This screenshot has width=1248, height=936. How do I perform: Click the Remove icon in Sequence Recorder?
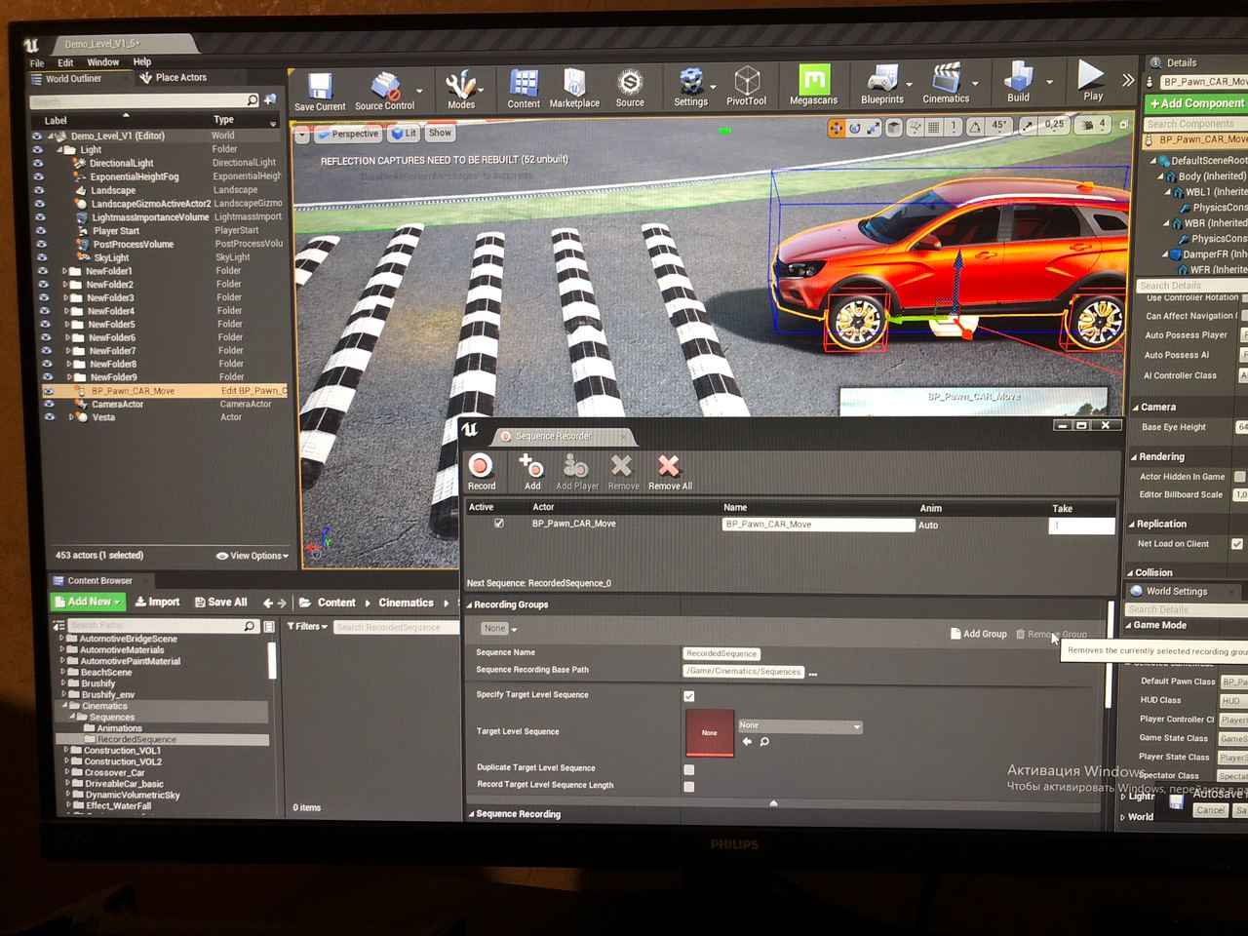pyautogui.click(x=622, y=465)
